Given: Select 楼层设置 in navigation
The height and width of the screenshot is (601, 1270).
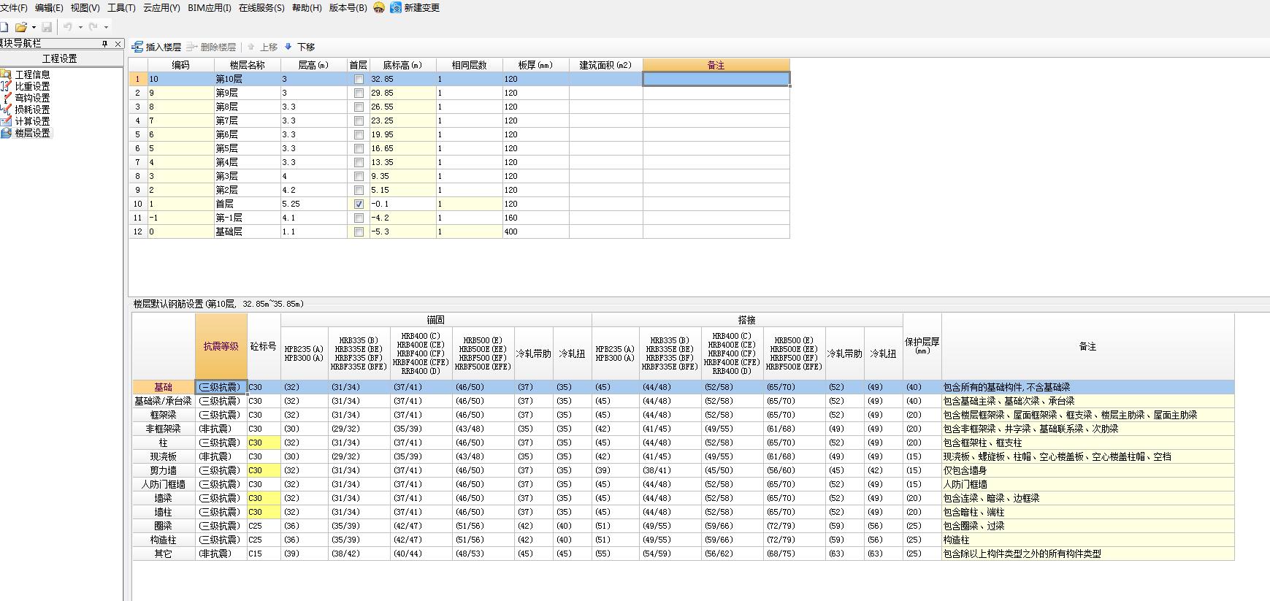Looking at the screenshot, I should [x=26, y=133].
